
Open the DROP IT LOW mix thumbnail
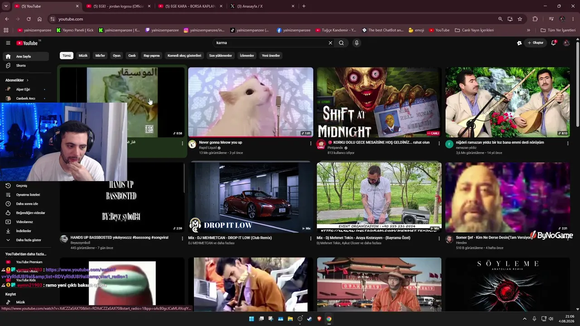coord(251,197)
